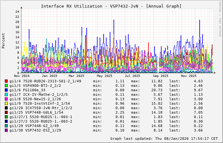Click the dark red gi1/25 VSP7448-UdL legend swatch

click(x=6, y=112)
